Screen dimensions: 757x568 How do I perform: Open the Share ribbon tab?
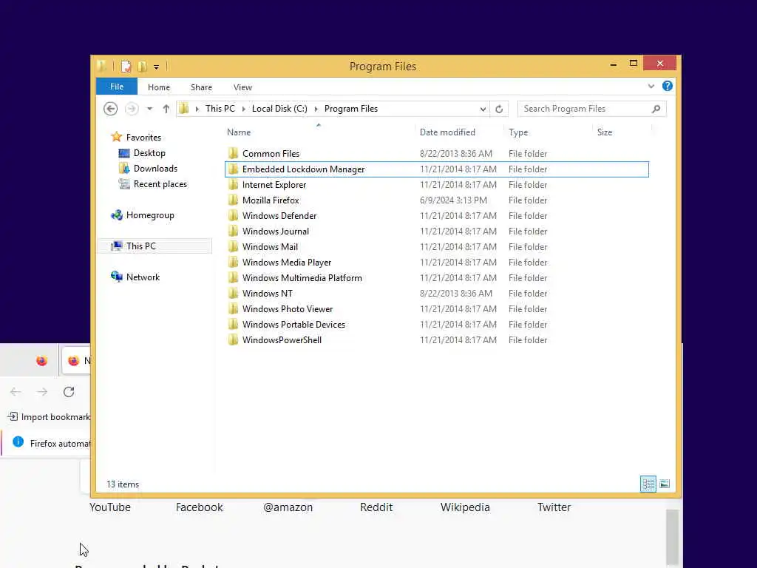(201, 87)
